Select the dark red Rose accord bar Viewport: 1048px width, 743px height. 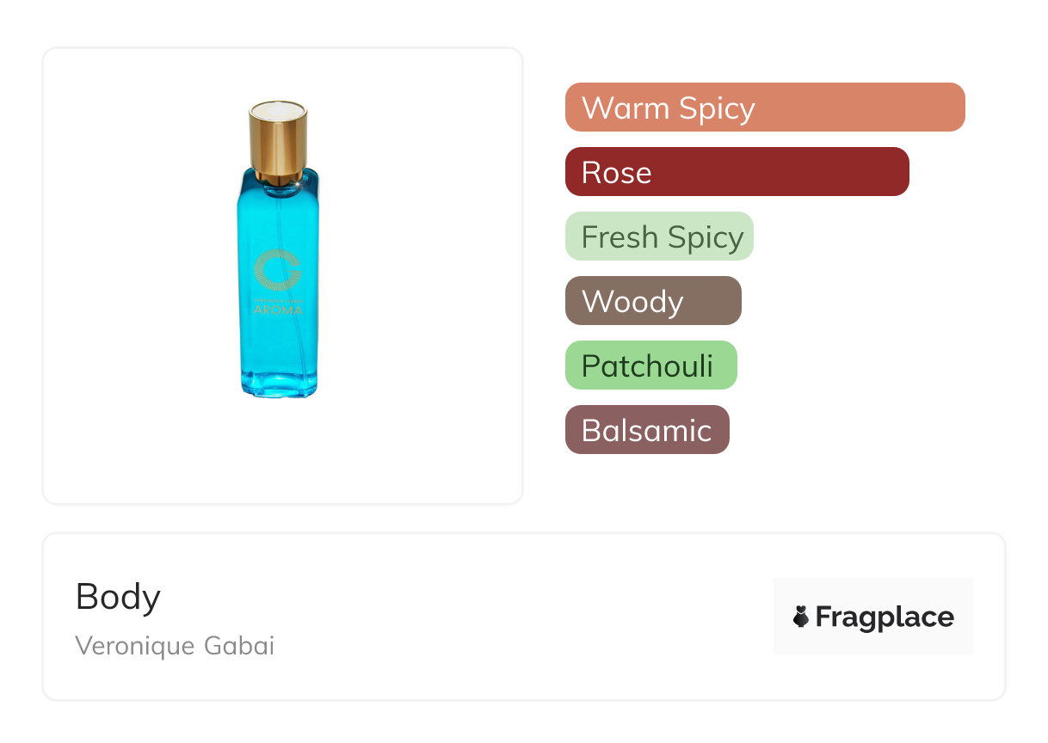click(x=737, y=172)
